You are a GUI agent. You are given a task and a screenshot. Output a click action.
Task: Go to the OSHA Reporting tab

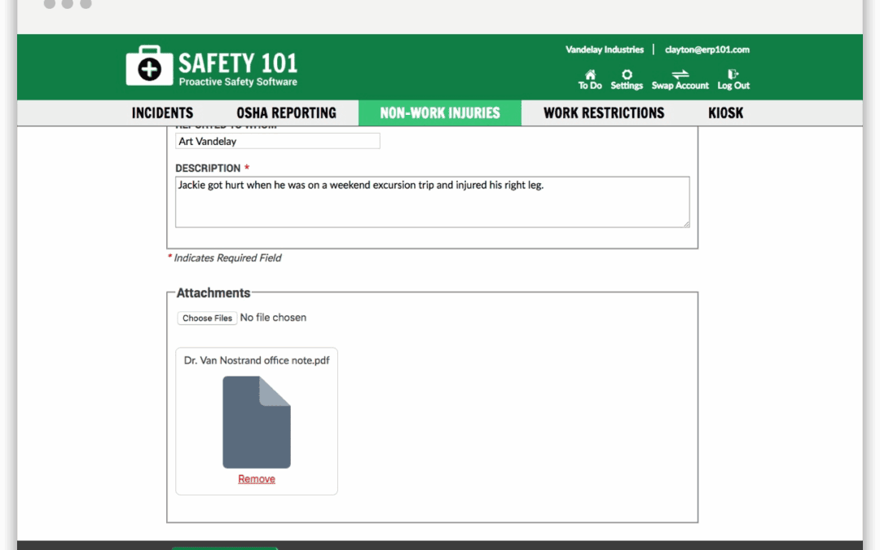coord(286,113)
